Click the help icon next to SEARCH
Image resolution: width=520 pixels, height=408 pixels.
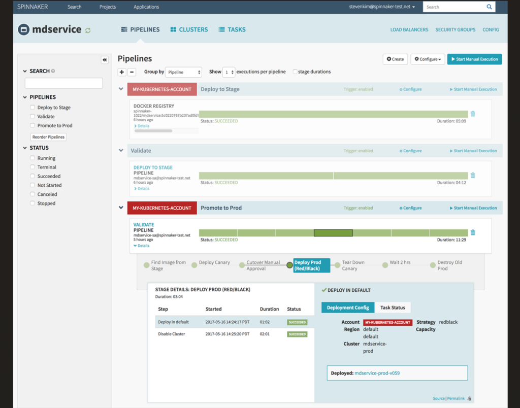[x=53, y=71]
